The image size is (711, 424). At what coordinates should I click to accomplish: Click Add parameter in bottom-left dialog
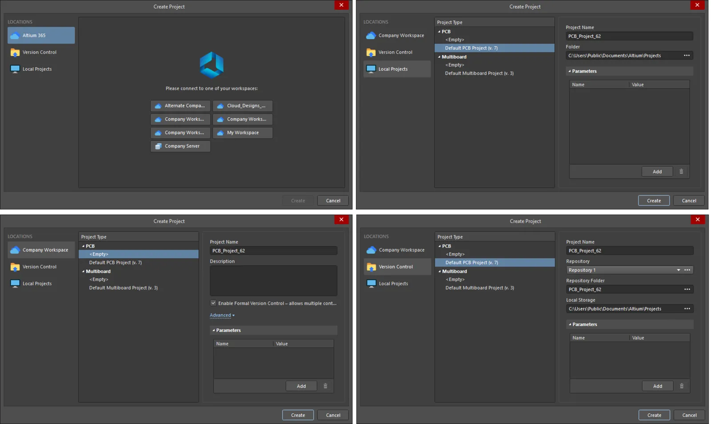point(301,386)
